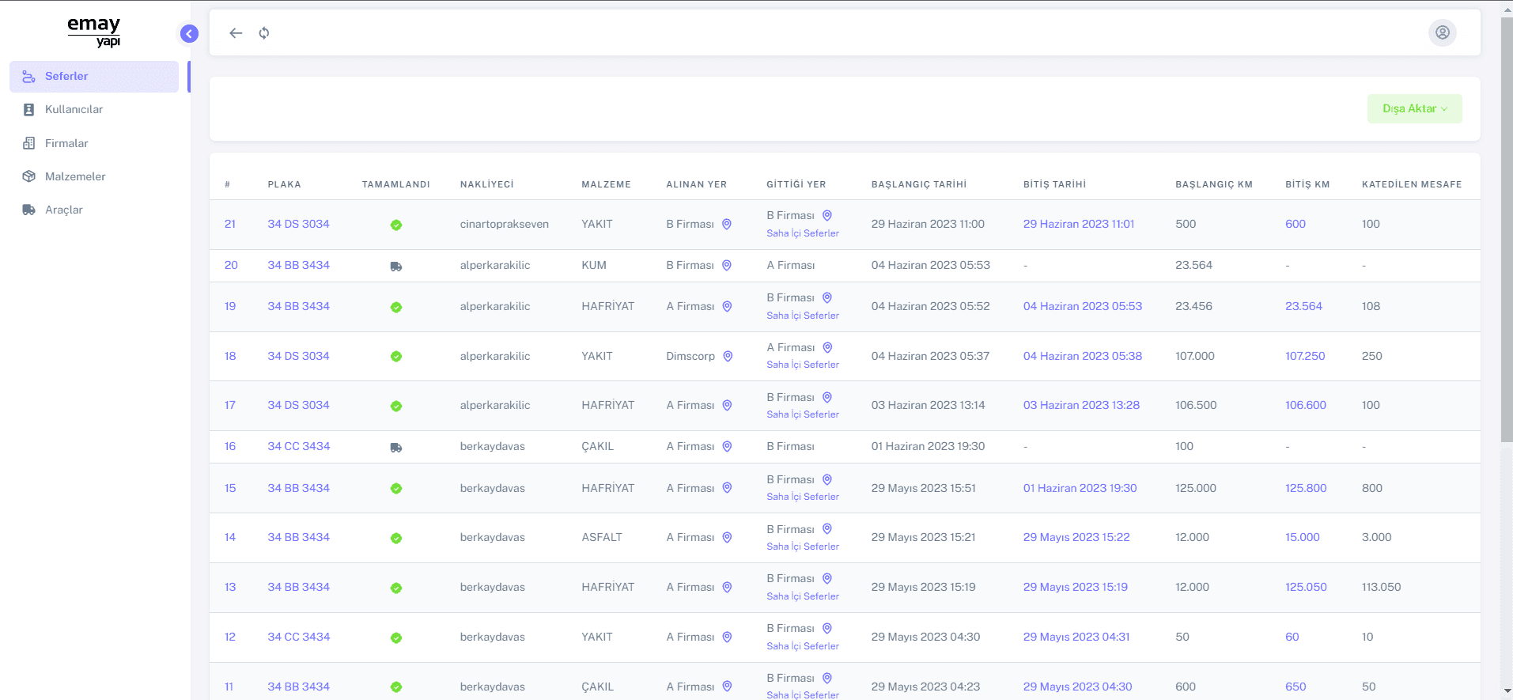The height and width of the screenshot is (700, 1513).
Task: Click location pin beside Dimscorp
Action: click(x=728, y=357)
